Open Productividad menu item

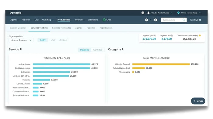pyautogui.click(x=64, y=20)
